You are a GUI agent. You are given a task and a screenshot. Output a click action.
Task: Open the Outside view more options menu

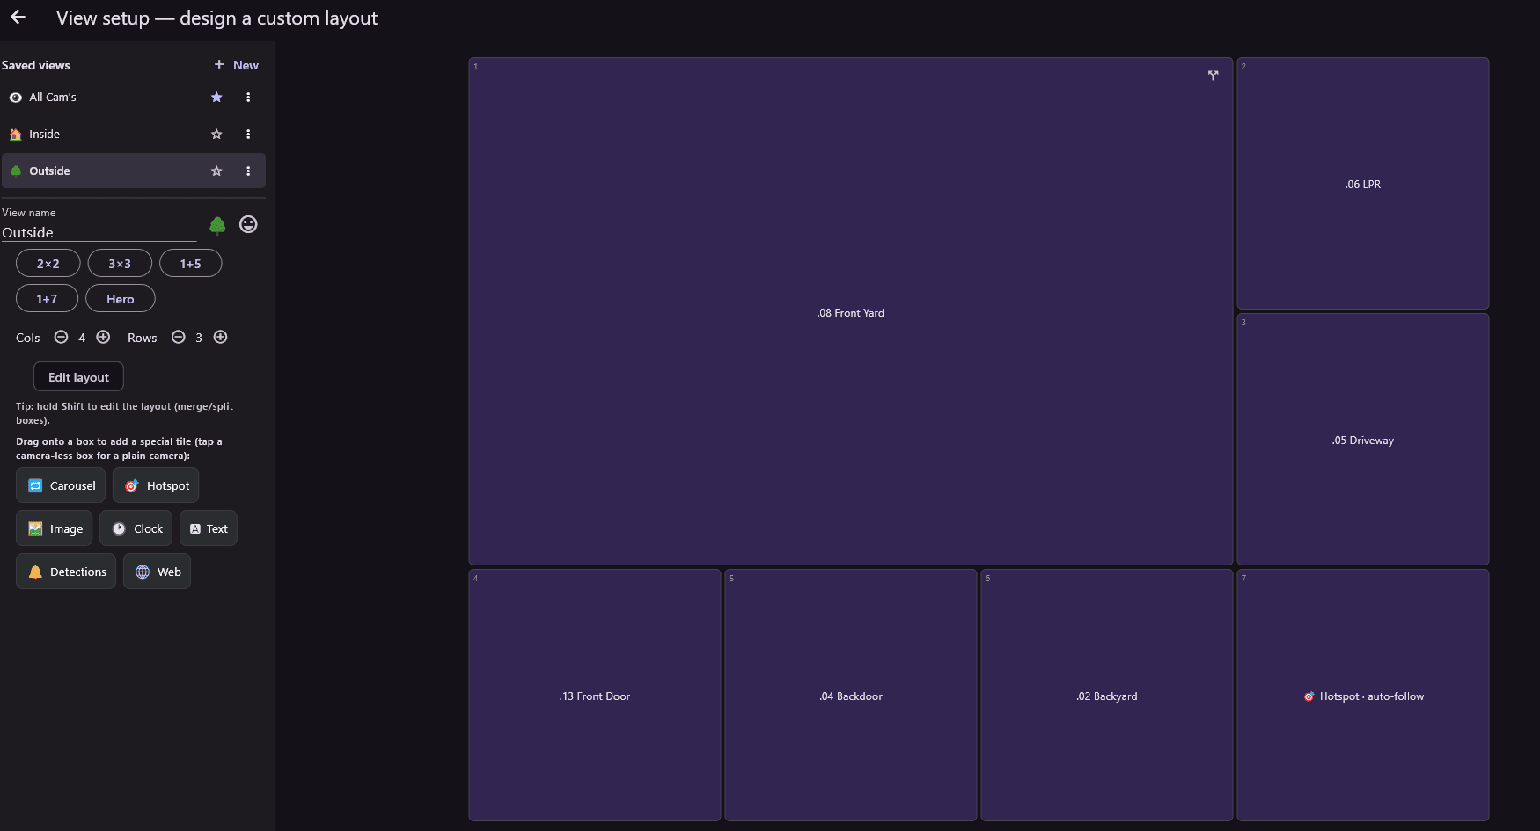click(x=248, y=171)
